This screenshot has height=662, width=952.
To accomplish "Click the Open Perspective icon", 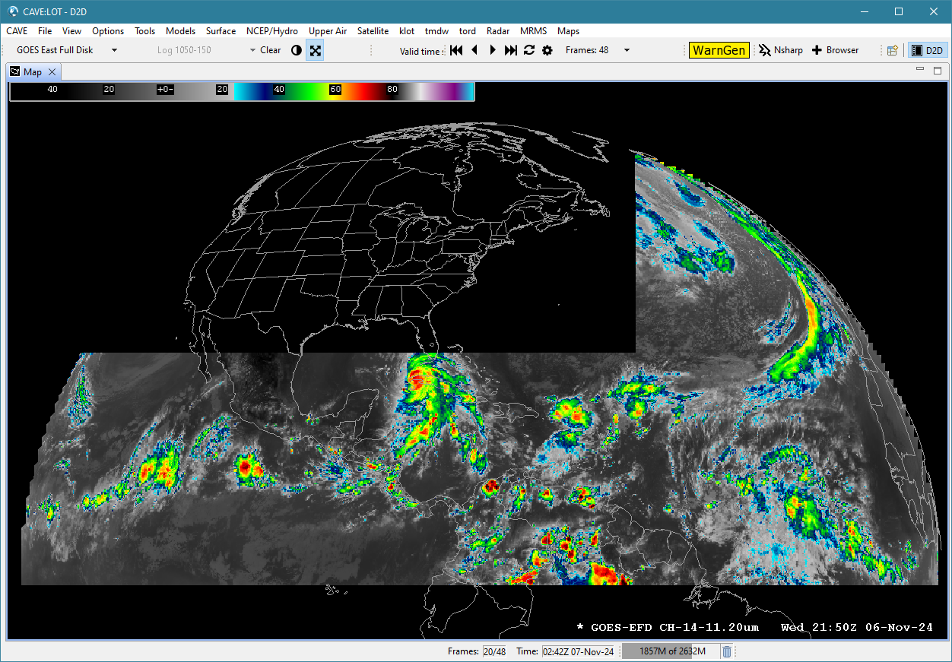I will coord(893,50).
